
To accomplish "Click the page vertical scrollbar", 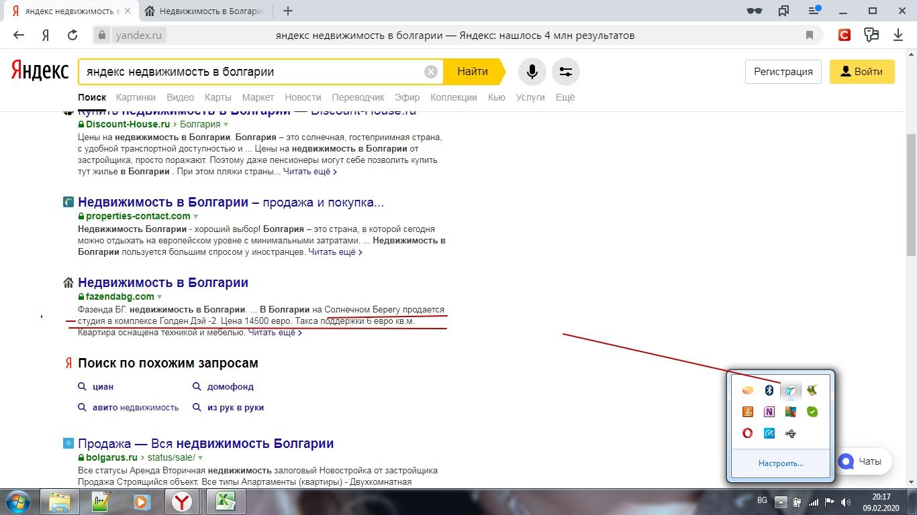I will [911, 194].
